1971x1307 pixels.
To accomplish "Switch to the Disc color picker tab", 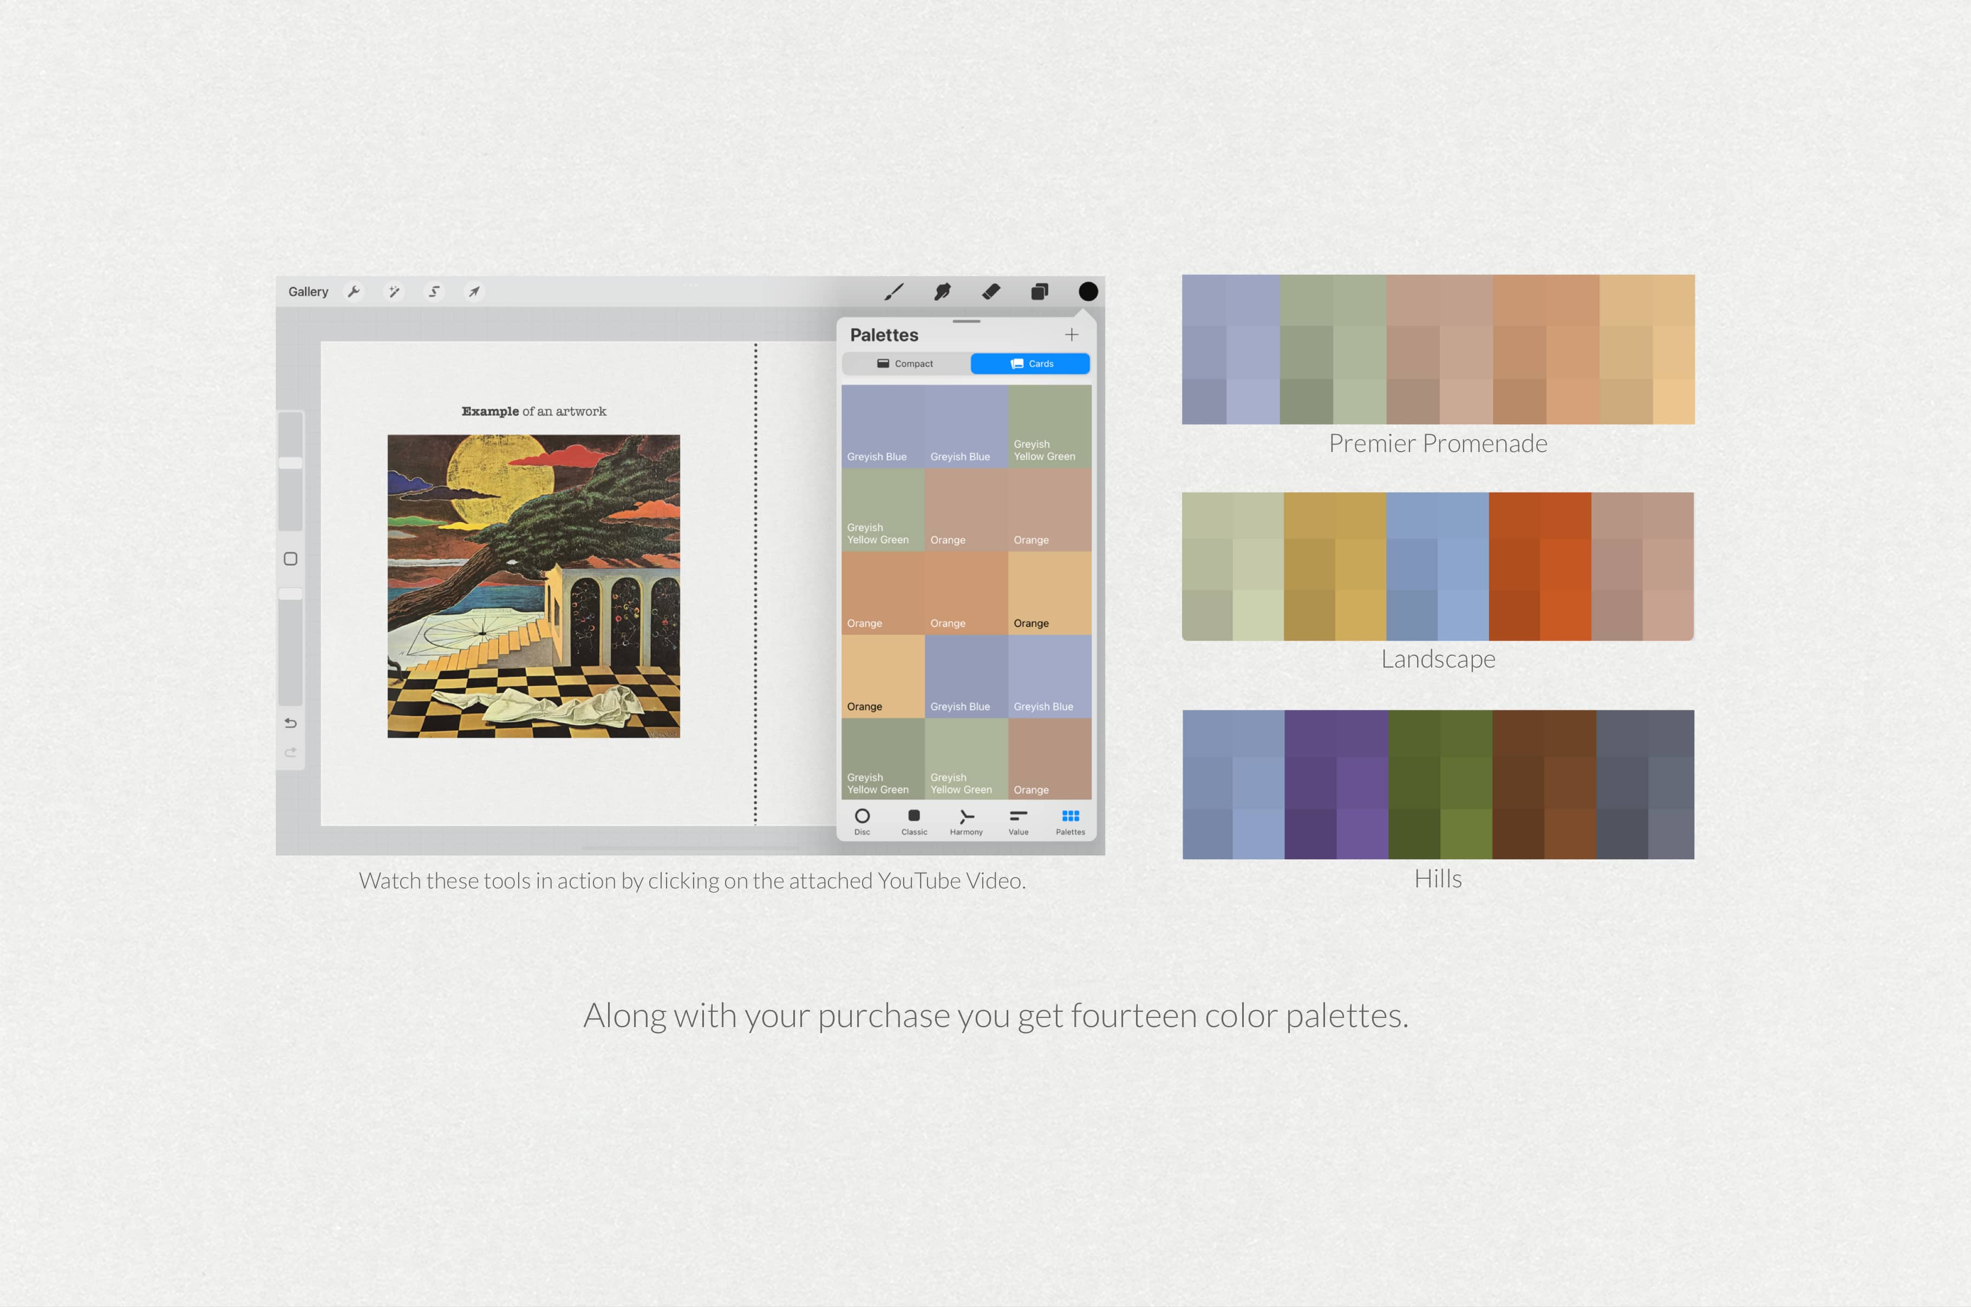I will tap(863, 821).
